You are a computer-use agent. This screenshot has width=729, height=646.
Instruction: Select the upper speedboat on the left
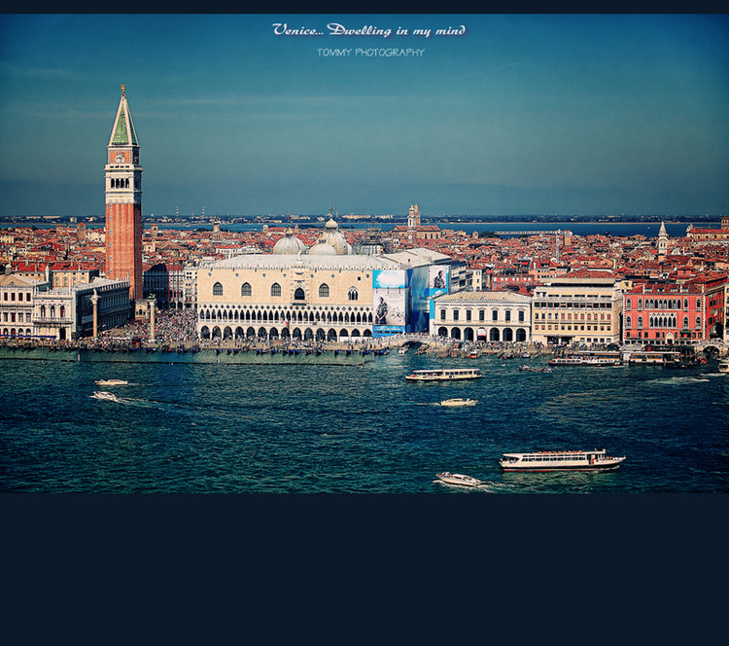111,382
